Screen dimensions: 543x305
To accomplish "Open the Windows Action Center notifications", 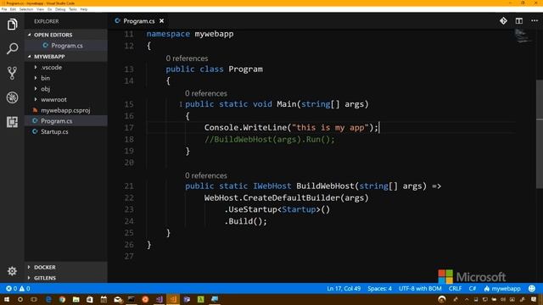I will (534, 299).
